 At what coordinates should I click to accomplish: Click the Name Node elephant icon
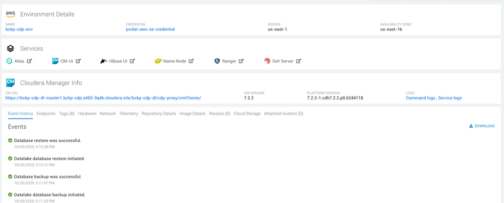tap(158, 61)
